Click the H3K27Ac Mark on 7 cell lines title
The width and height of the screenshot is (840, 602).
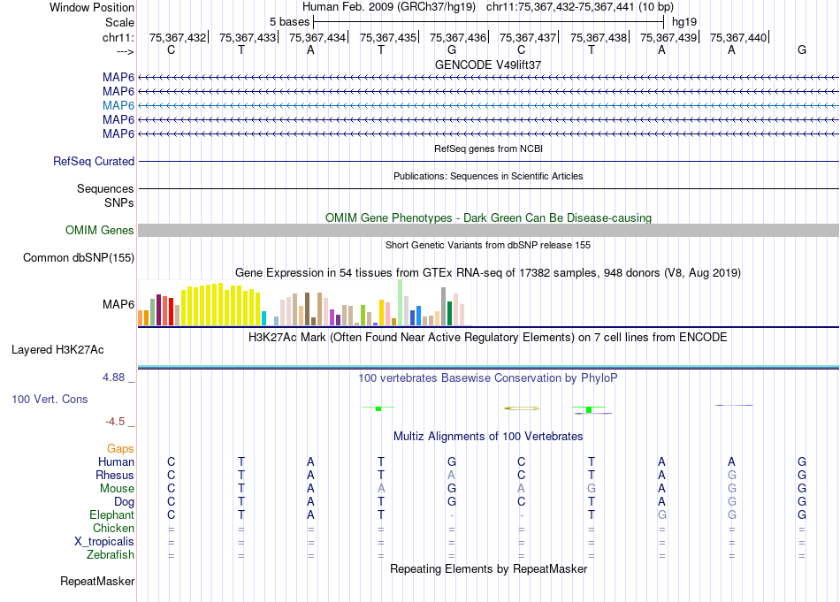pyautogui.click(x=488, y=338)
